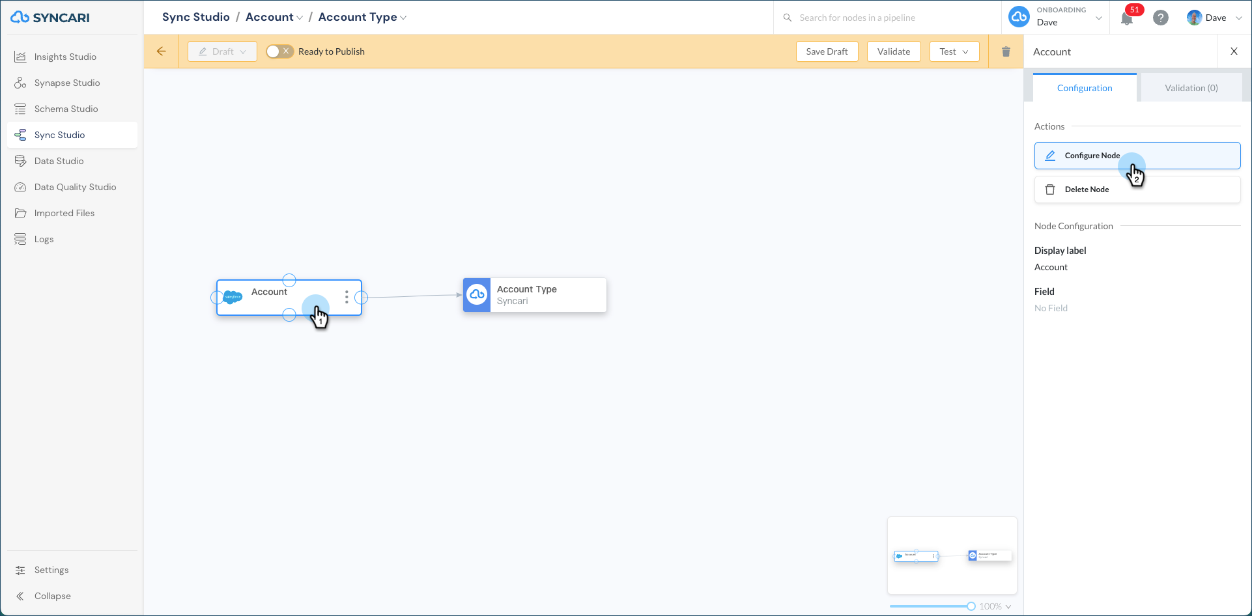
Task: Click the Imported Files folder icon
Action: tap(20, 213)
